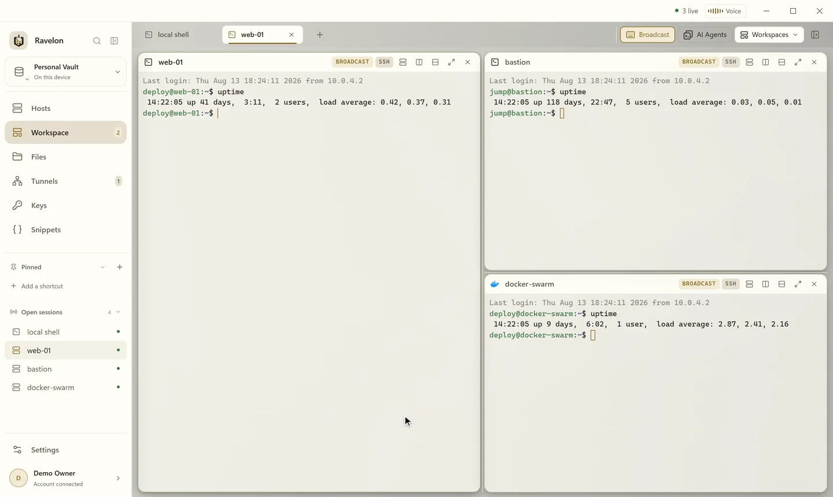Viewport: 833px width, 497px height.
Task: Toggle Broadcast mode in top toolbar
Action: [x=647, y=35]
